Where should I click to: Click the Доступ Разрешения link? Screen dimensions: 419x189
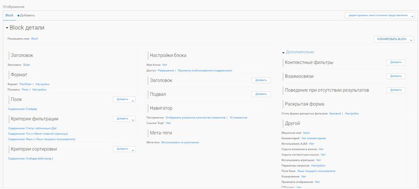point(166,71)
